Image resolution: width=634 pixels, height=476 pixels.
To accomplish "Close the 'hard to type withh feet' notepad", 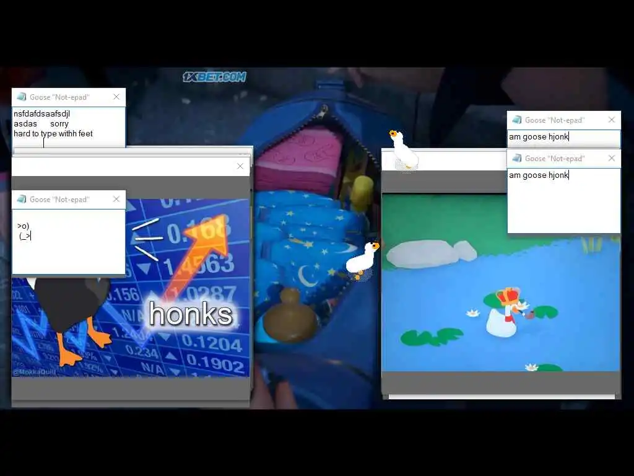I will tap(116, 97).
